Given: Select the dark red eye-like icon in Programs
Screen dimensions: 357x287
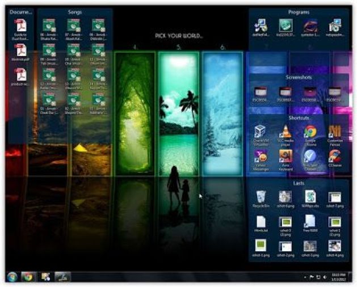Looking at the screenshot, I should pyautogui.click(x=310, y=28).
